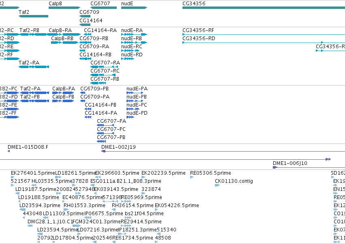Select the CK01130.contig feature
This screenshot has width=345, height=244.
[x=234, y=181]
